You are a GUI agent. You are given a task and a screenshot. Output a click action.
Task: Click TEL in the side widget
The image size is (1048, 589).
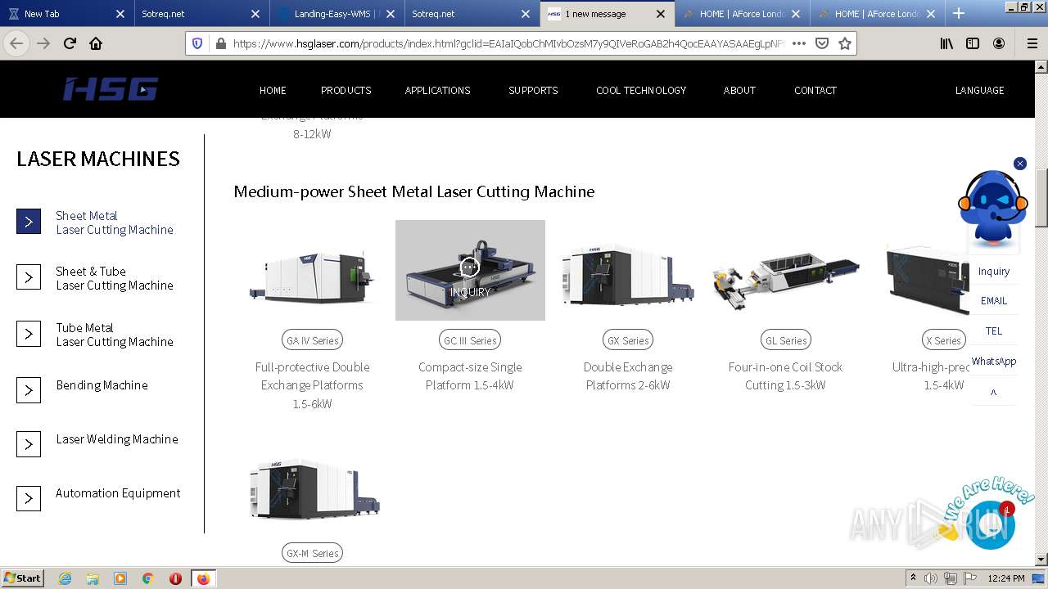[x=993, y=330]
